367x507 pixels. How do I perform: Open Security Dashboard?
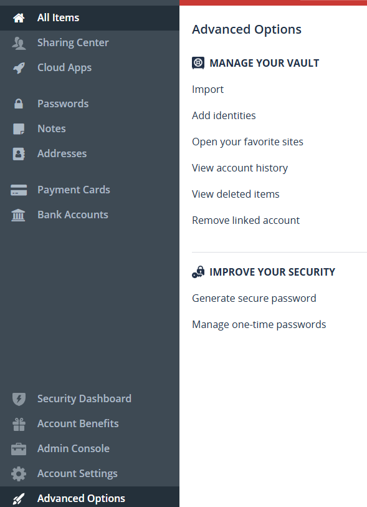90,398
